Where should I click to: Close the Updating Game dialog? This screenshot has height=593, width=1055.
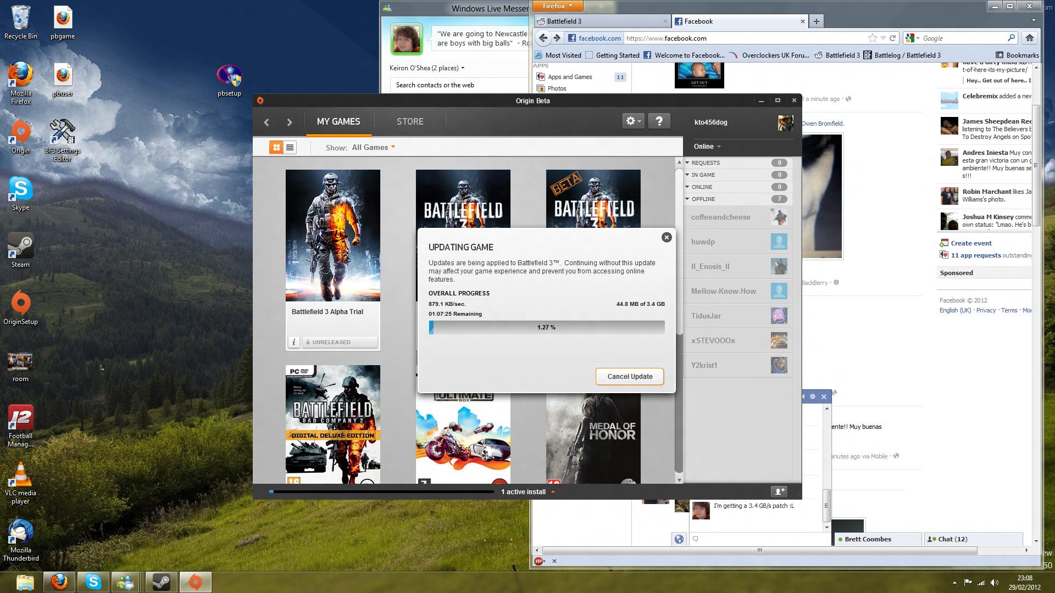coord(667,237)
